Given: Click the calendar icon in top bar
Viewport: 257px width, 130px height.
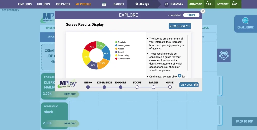Looking at the screenshot, I should (104, 4).
